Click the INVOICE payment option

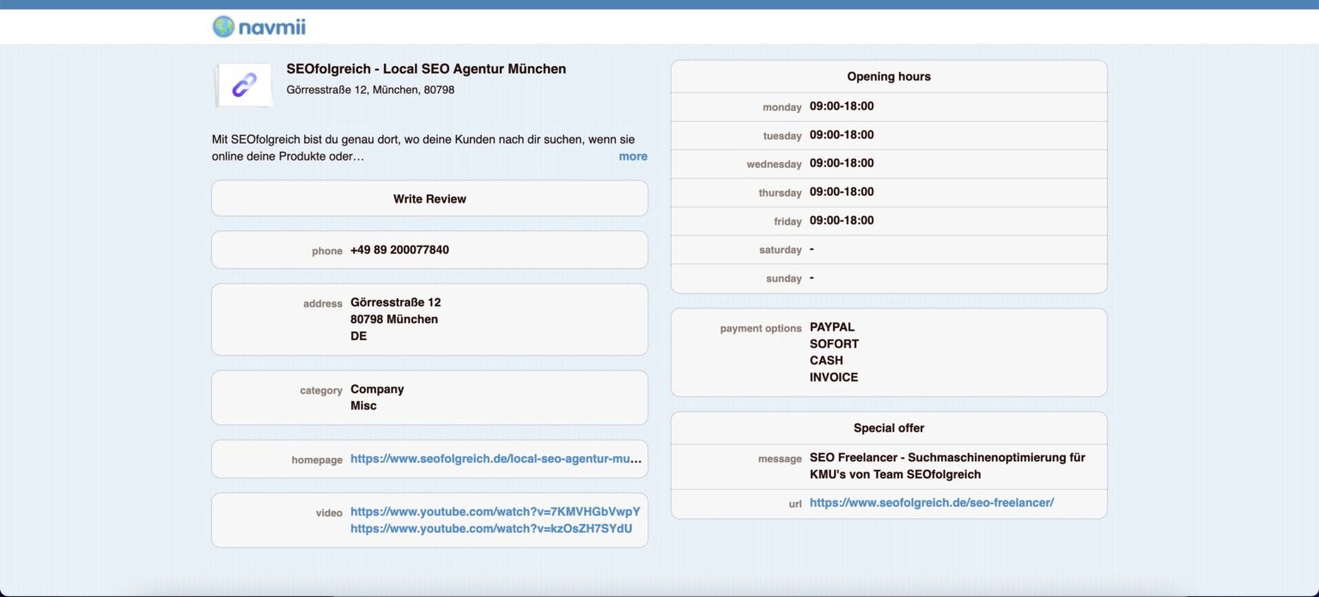pyautogui.click(x=834, y=377)
